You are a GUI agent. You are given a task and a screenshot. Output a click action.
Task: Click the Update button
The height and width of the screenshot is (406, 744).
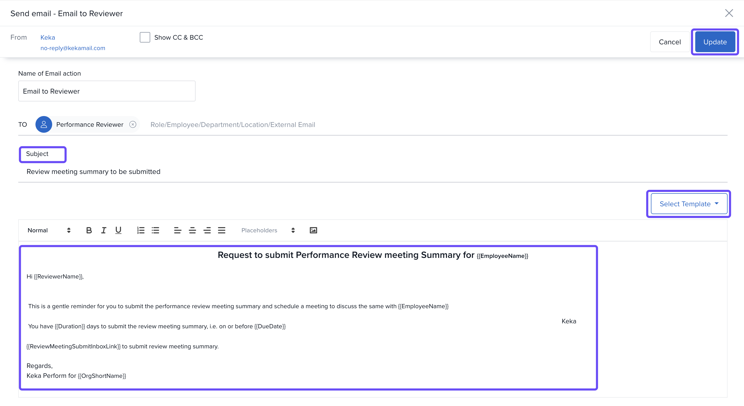point(715,42)
